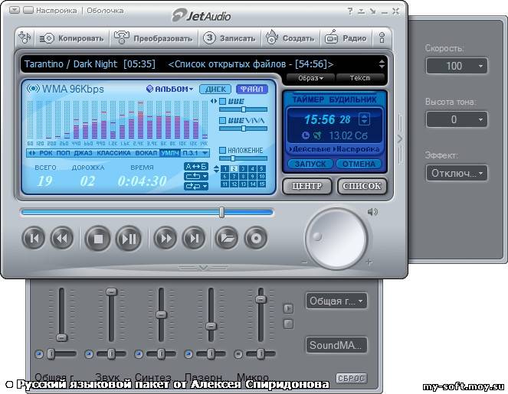Click the lower small button right of the Микро slider

[x=288, y=324]
